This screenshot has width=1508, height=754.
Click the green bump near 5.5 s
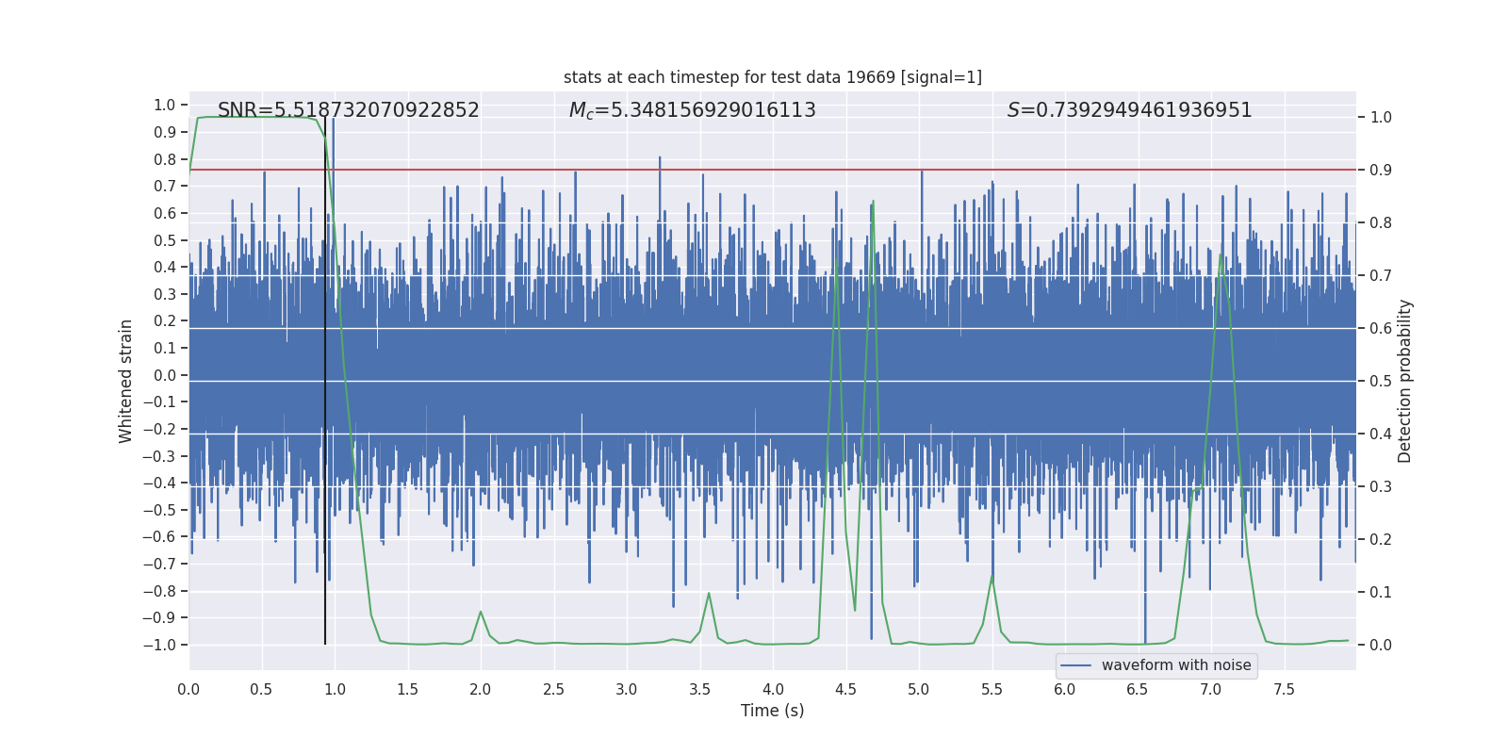pos(992,577)
